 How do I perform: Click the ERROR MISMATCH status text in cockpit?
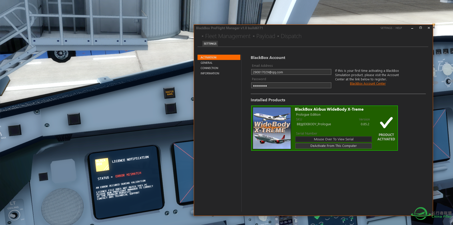pos(128,175)
